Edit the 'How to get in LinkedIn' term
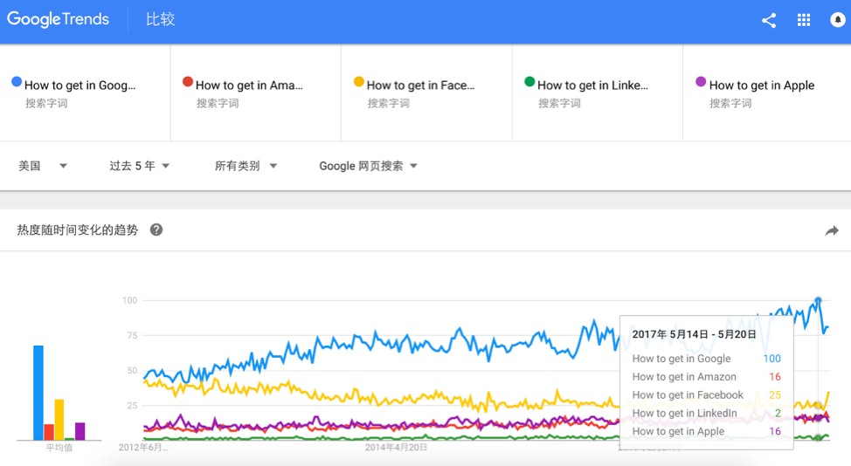851x466 pixels. point(592,86)
